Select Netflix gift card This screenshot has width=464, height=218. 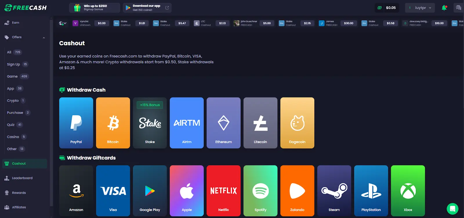coord(223,191)
